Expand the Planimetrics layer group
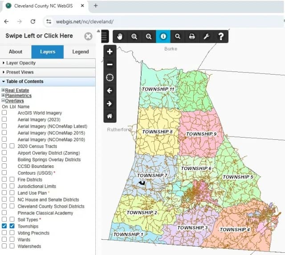The width and height of the screenshot is (285, 255). pyautogui.click(x=3, y=95)
